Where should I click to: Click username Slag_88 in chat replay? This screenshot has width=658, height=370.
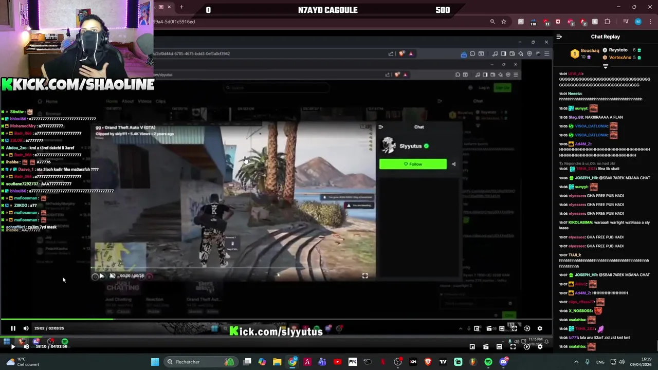click(x=575, y=117)
